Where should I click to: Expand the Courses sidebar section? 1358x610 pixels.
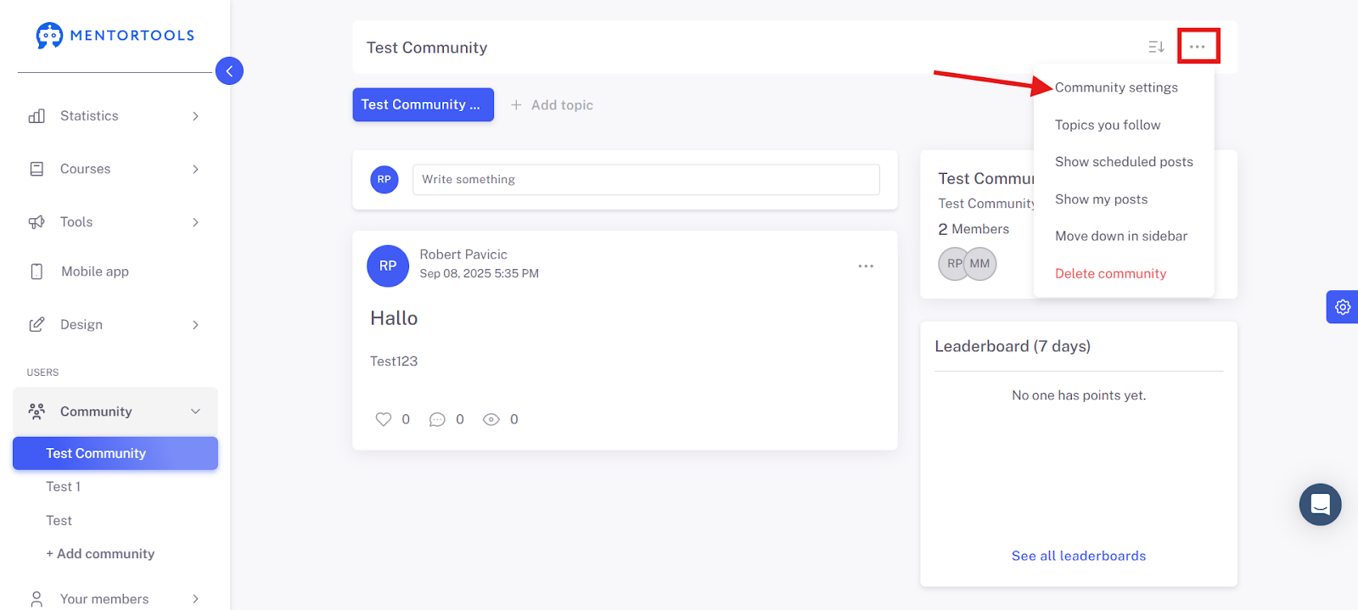click(x=115, y=169)
